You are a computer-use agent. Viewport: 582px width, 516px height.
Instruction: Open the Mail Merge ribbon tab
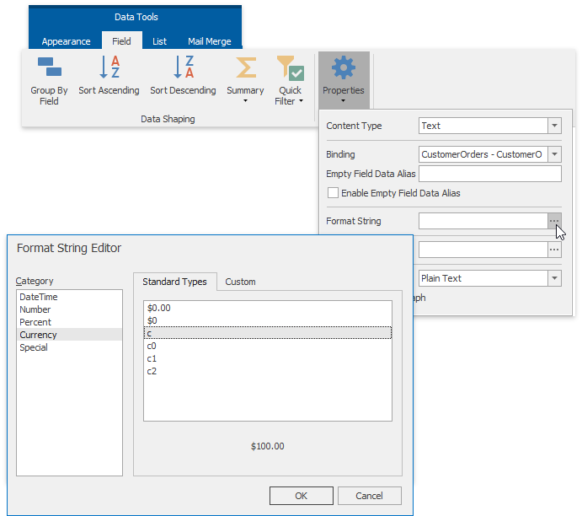pos(209,41)
